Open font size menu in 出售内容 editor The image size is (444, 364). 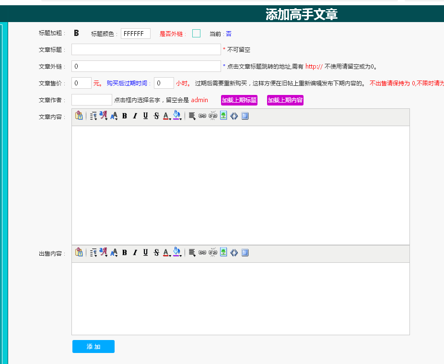114,252
